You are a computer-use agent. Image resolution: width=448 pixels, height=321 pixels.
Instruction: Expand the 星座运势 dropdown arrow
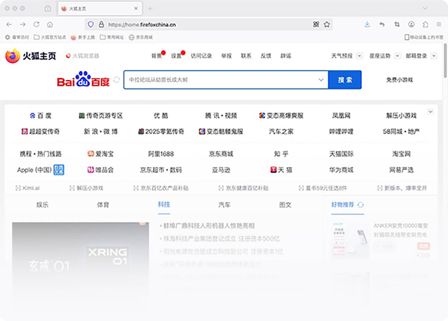point(397,56)
